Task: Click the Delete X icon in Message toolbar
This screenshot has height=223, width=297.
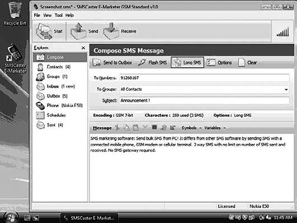Action: point(145,127)
